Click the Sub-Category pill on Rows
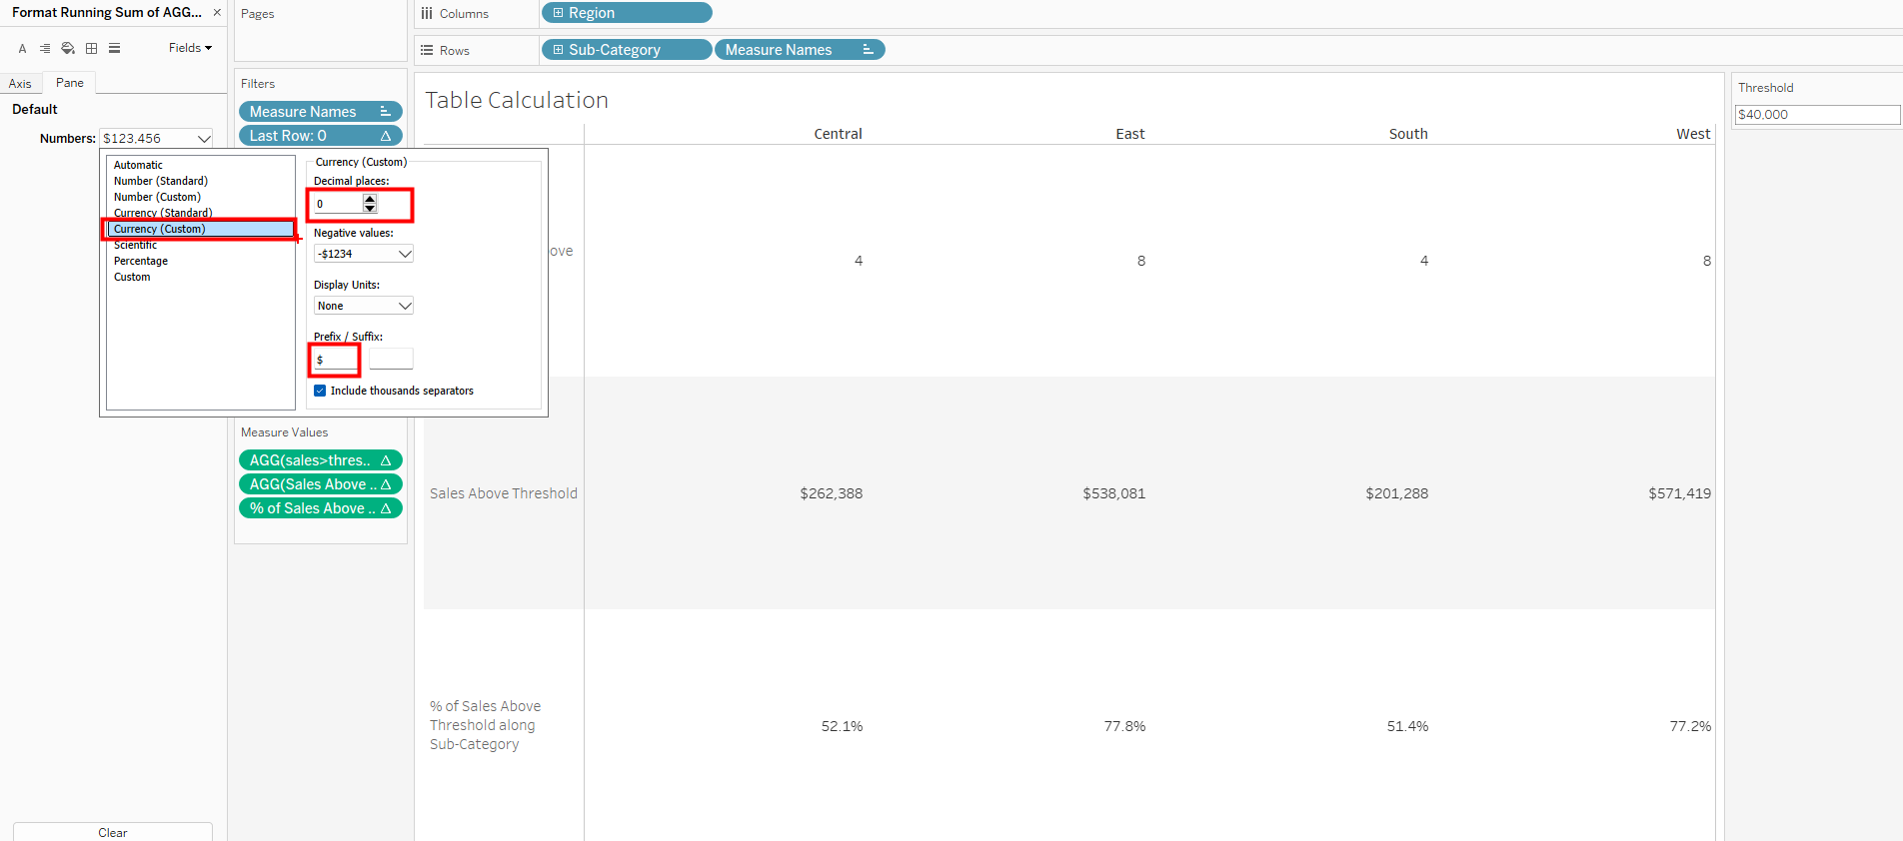The width and height of the screenshot is (1903, 841). pos(627,50)
